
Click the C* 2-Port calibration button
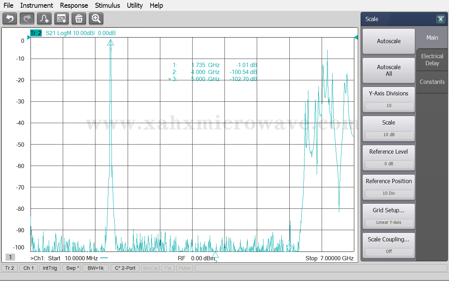point(125,268)
